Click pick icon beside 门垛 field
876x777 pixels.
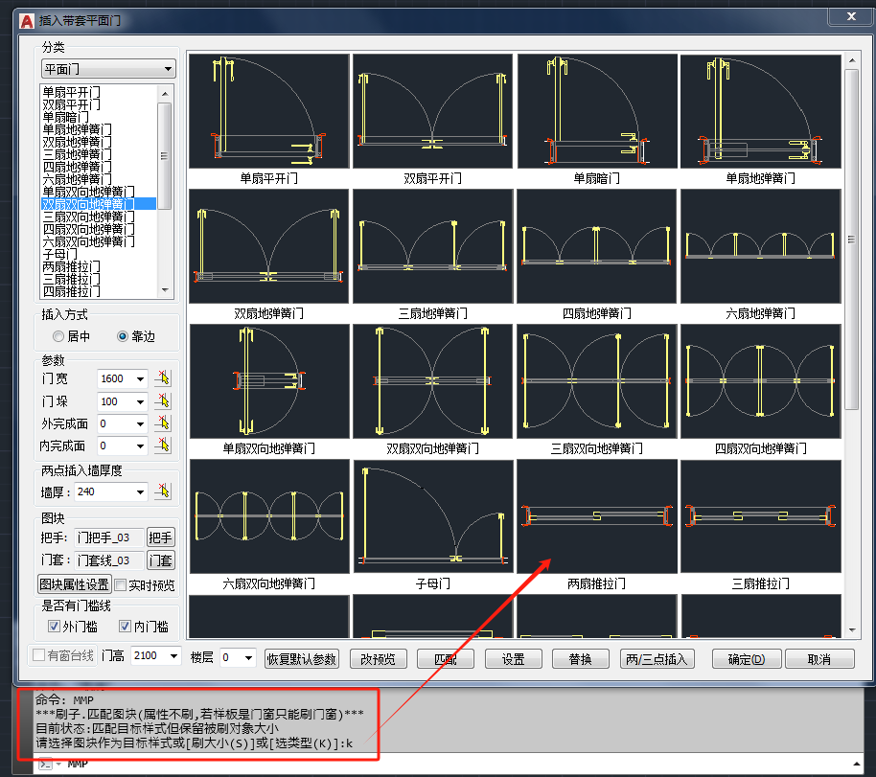(163, 401)
